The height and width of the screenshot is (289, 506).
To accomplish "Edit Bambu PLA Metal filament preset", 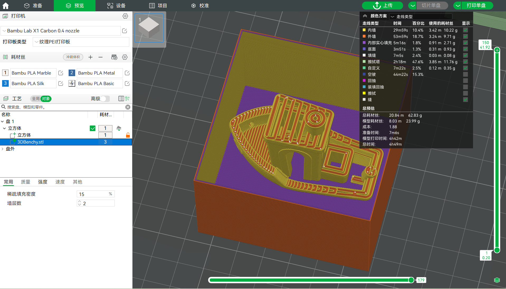I will click(127, 73).
